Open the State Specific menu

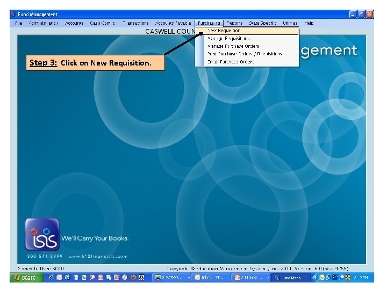coord(262,23)
